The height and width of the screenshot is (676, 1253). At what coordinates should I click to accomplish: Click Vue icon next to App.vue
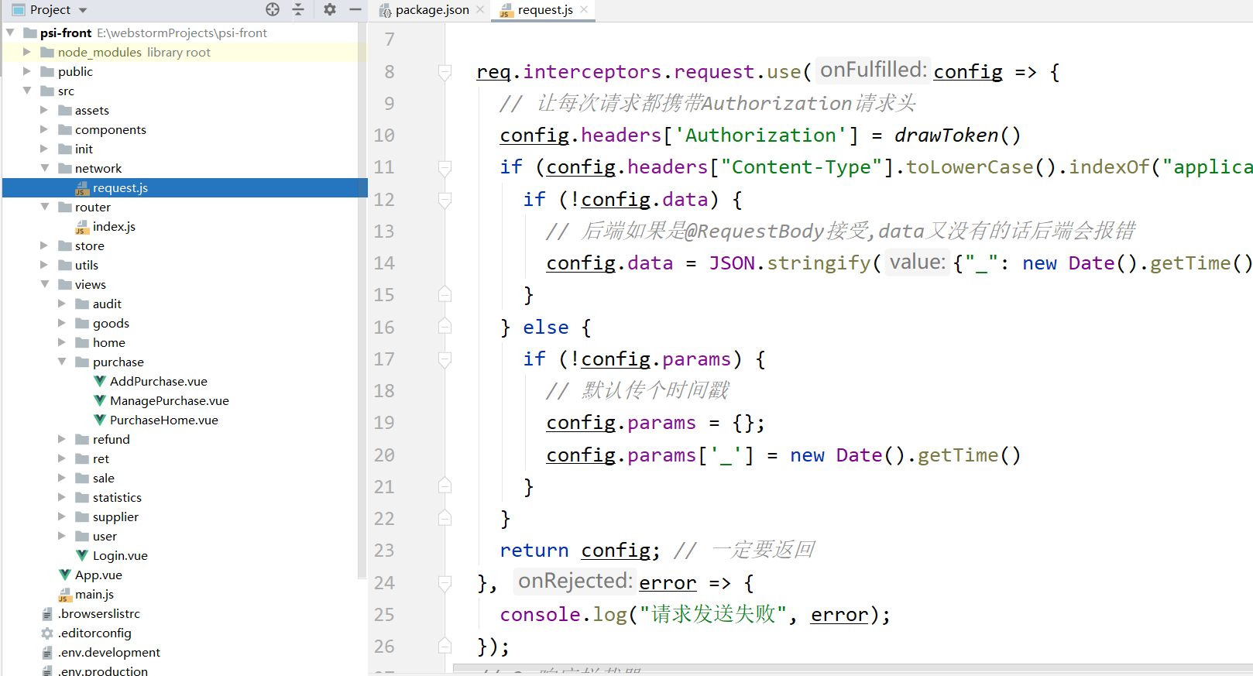65,575
